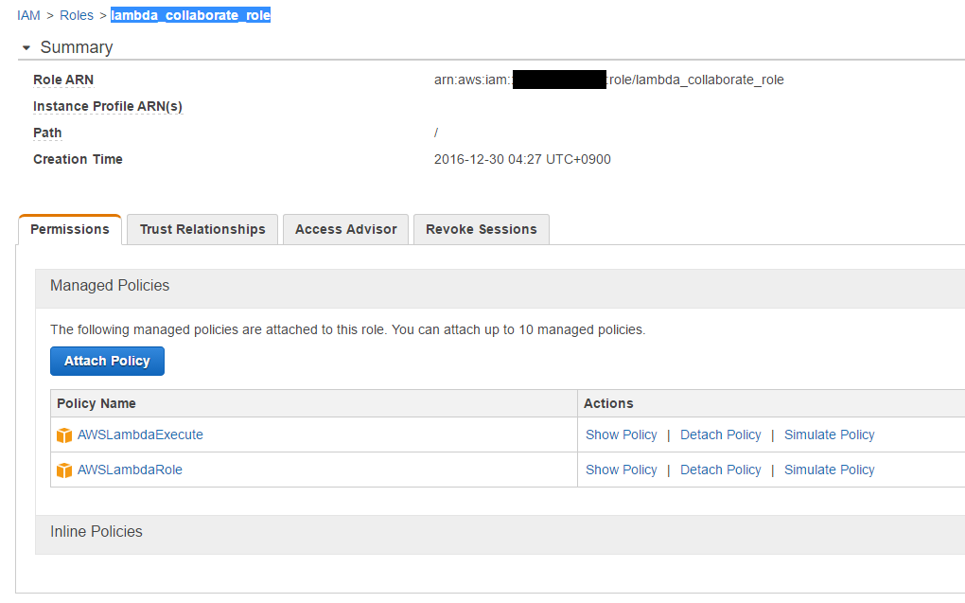Open the Access Advisor tab
Viewport: 965px width, 603px height.
pyautogui.click(x=346, y=229)
